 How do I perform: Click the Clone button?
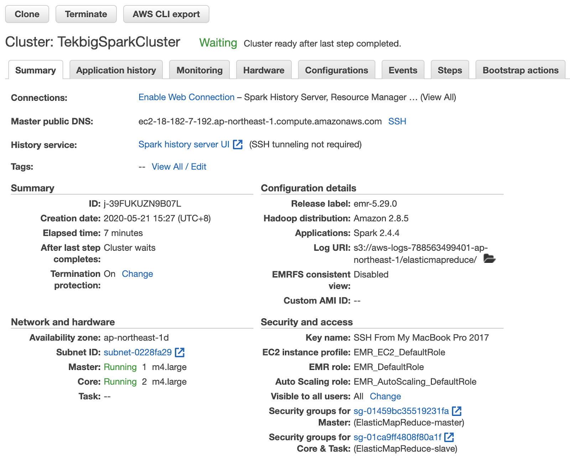(27, 14)
